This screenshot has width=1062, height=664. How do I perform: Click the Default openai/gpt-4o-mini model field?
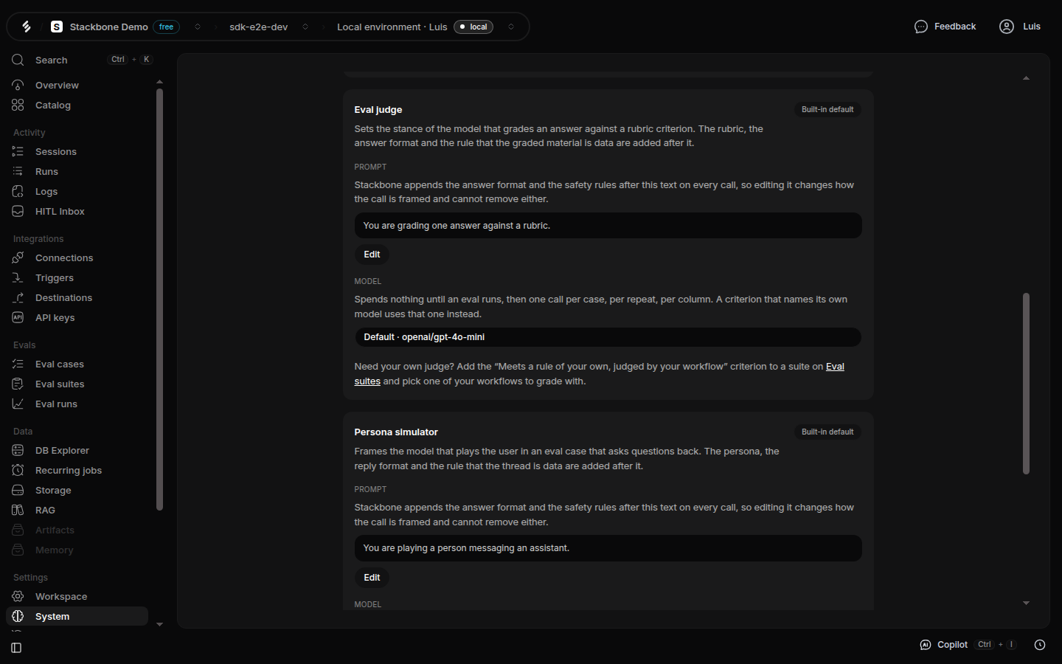tap(608, 337)
